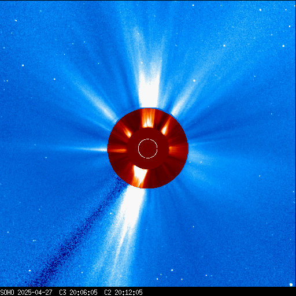
Task: Click the bright star in the northeast streamer
Action: pyautogui.click(x=194, y=81)
